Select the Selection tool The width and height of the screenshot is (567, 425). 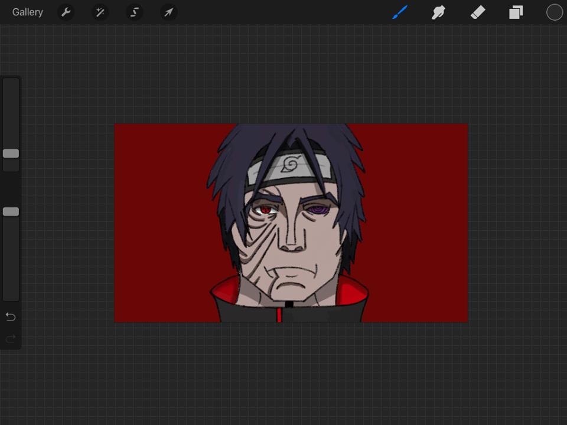[134, 12]
